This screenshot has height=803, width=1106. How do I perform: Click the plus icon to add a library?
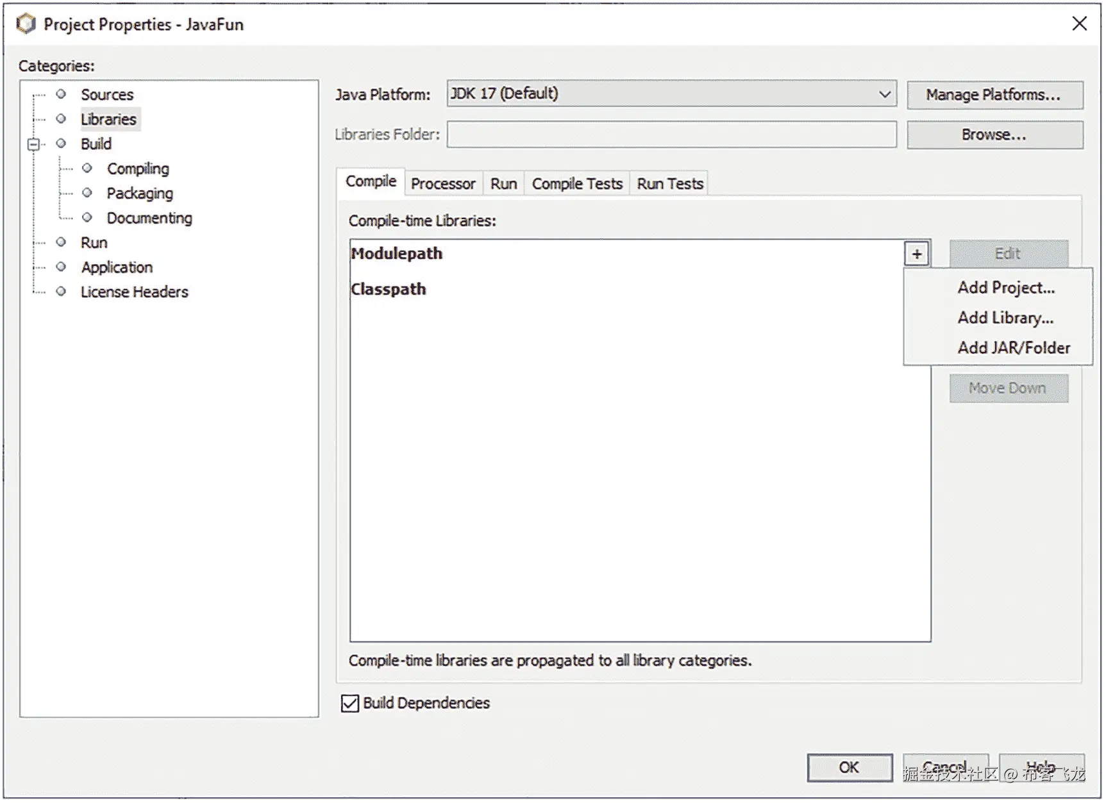click(917, 253)
